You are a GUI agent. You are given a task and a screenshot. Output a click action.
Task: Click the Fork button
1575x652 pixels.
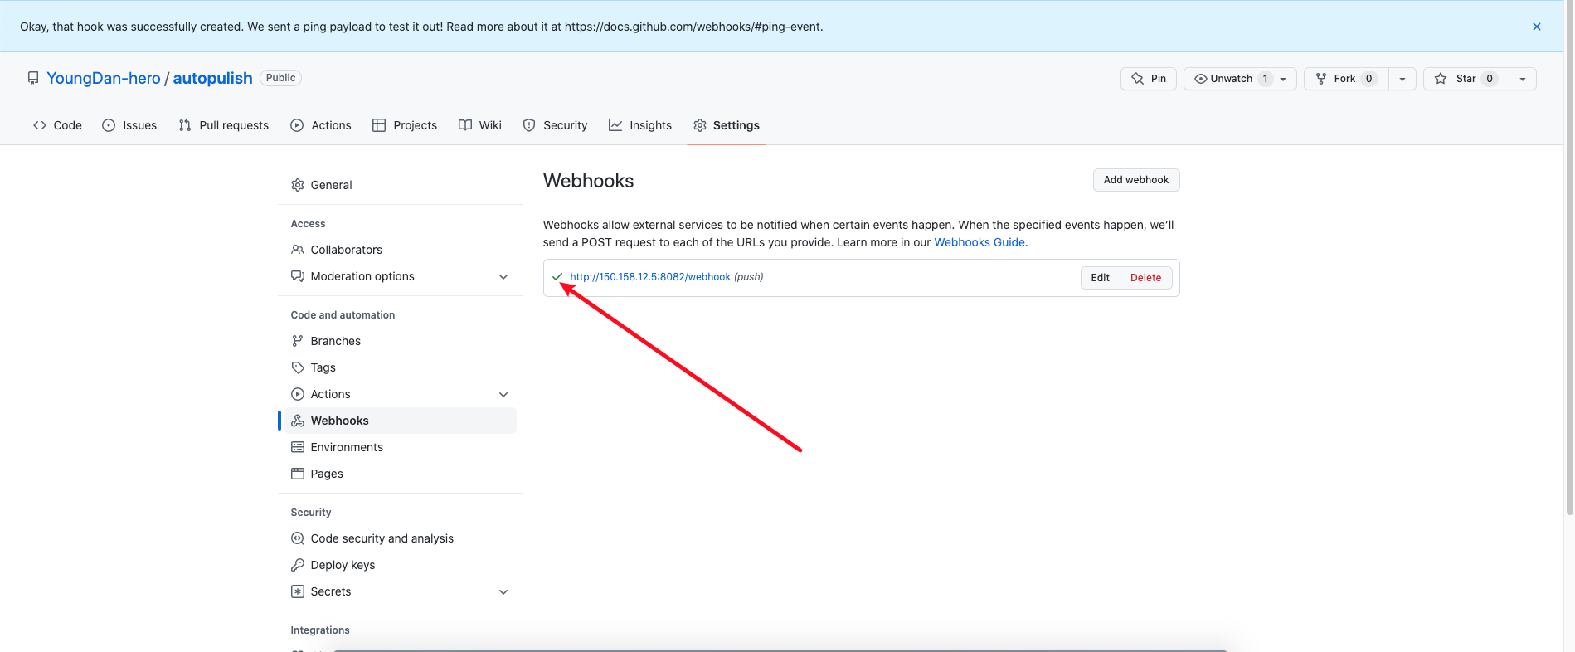(1346, 79)
